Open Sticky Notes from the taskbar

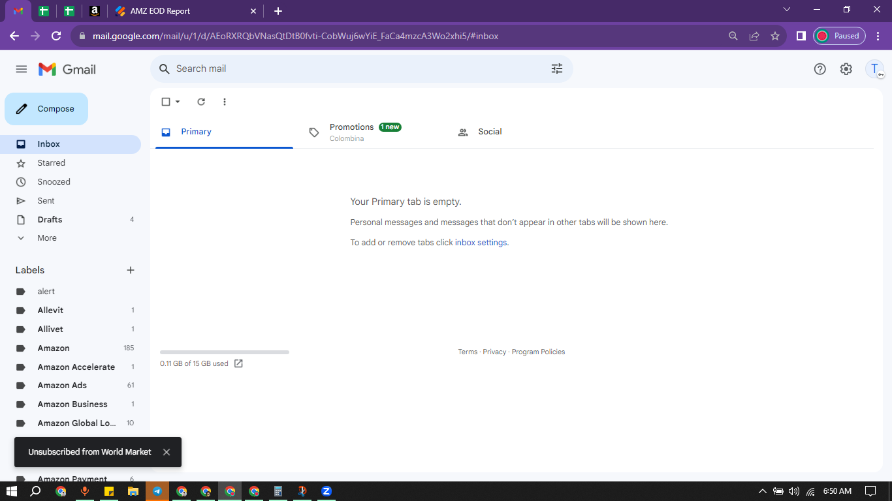click(109, 491)
